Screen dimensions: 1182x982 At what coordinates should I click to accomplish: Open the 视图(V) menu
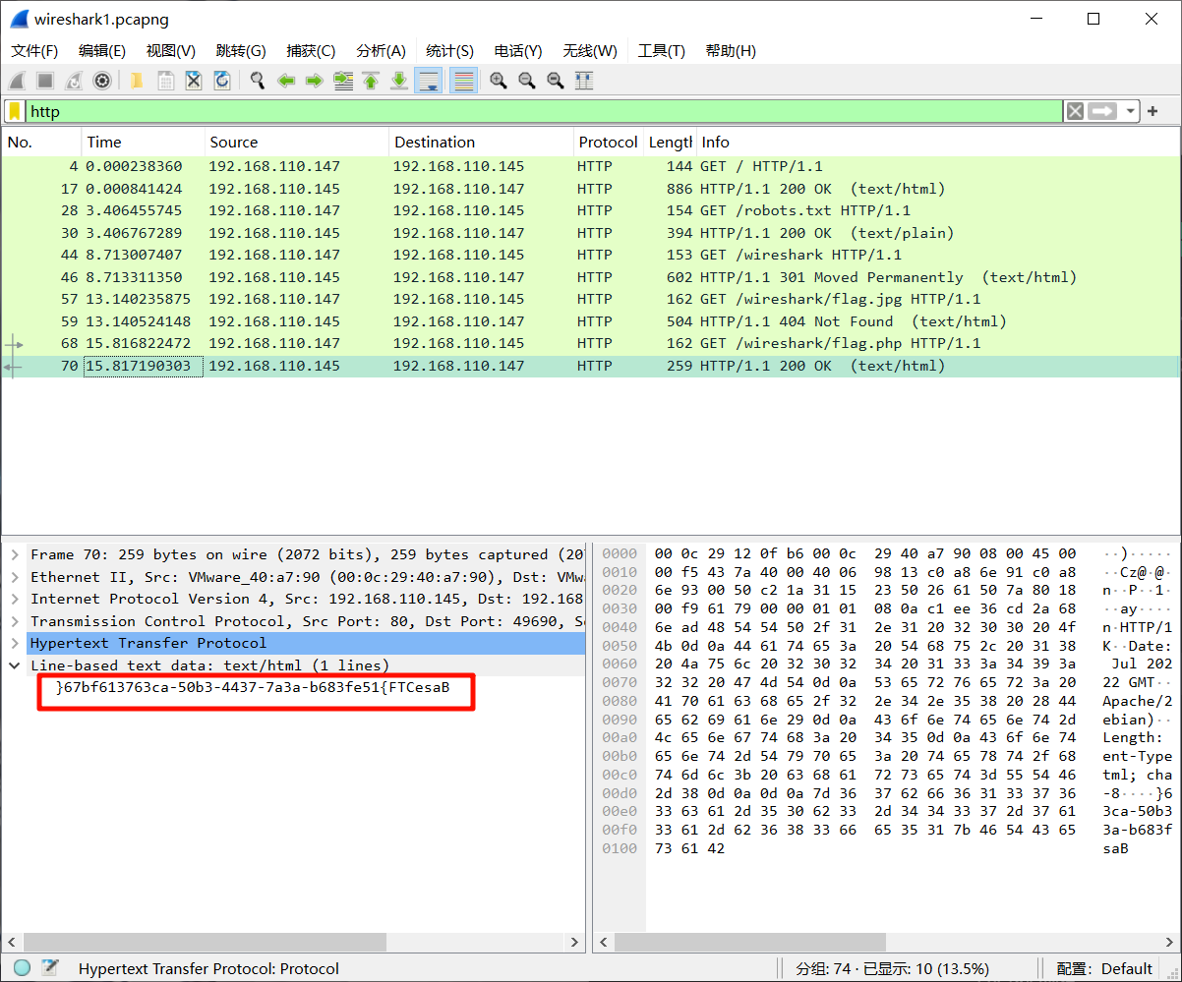pyautogui.click(x=171, y=51)
